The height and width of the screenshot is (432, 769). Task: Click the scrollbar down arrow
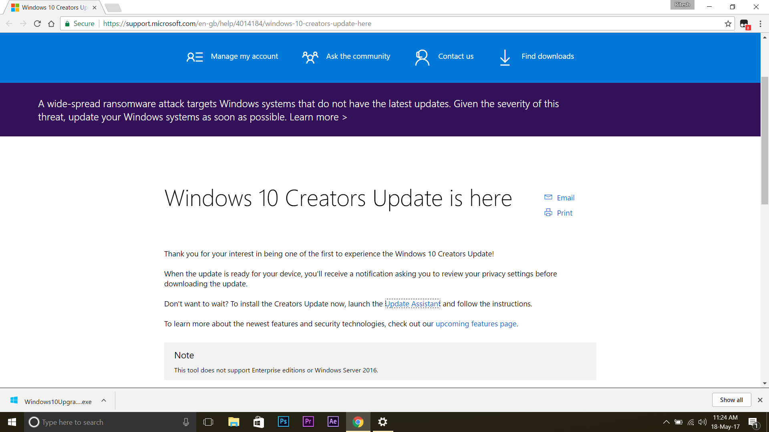[x=765, y=384]
